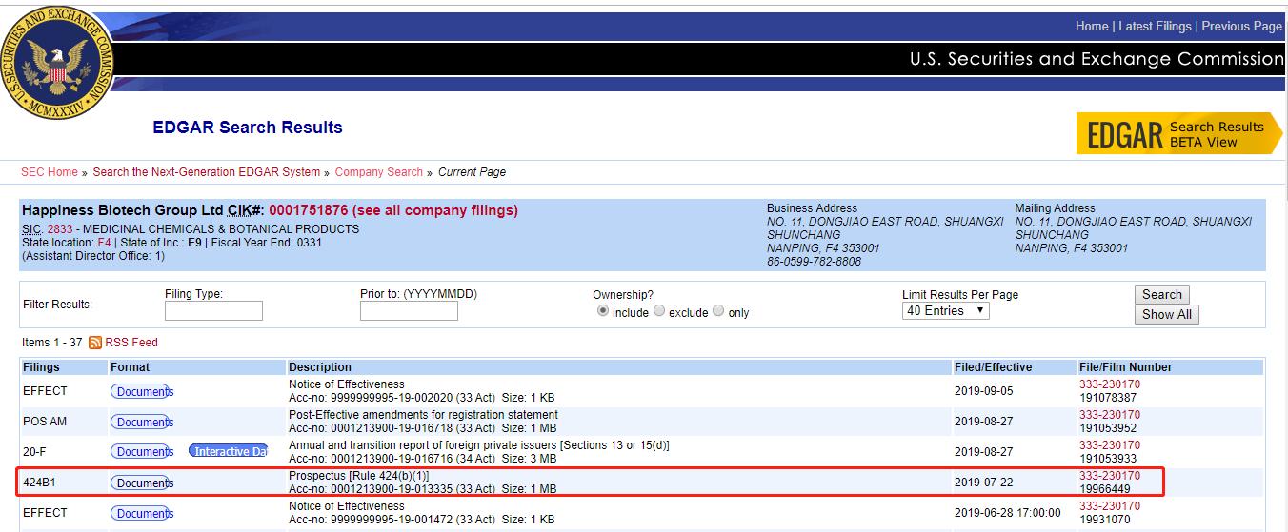Open CIK 0001751876 see all company filings
This screenshot has height=532, width=1288.
coord(393,210)
